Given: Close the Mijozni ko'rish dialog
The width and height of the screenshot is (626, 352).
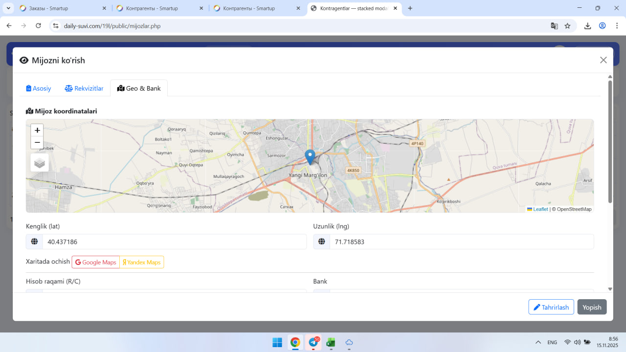Looking at the screenshot, I should [603, 60].
